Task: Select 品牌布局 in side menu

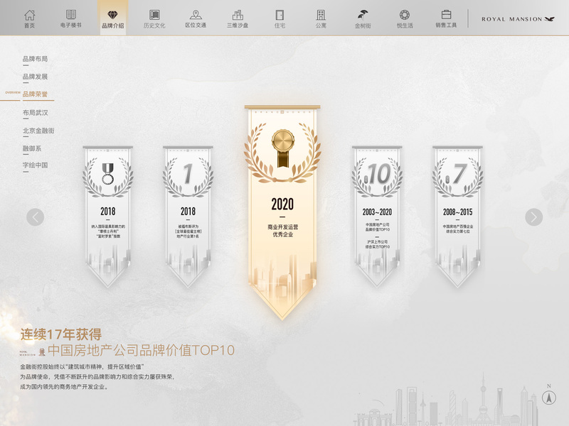Action: [35, 59]
